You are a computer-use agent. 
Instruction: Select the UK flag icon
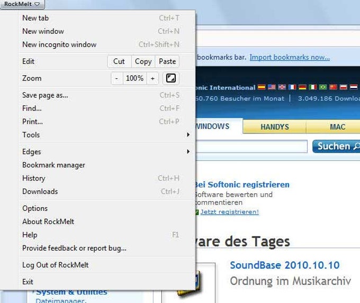tap(282, 87)
